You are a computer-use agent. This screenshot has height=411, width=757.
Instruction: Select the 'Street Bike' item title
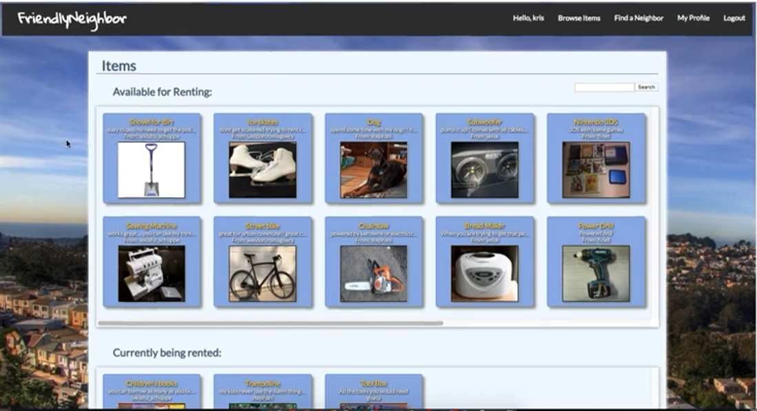pyautogui.click(x=262, y=225)
